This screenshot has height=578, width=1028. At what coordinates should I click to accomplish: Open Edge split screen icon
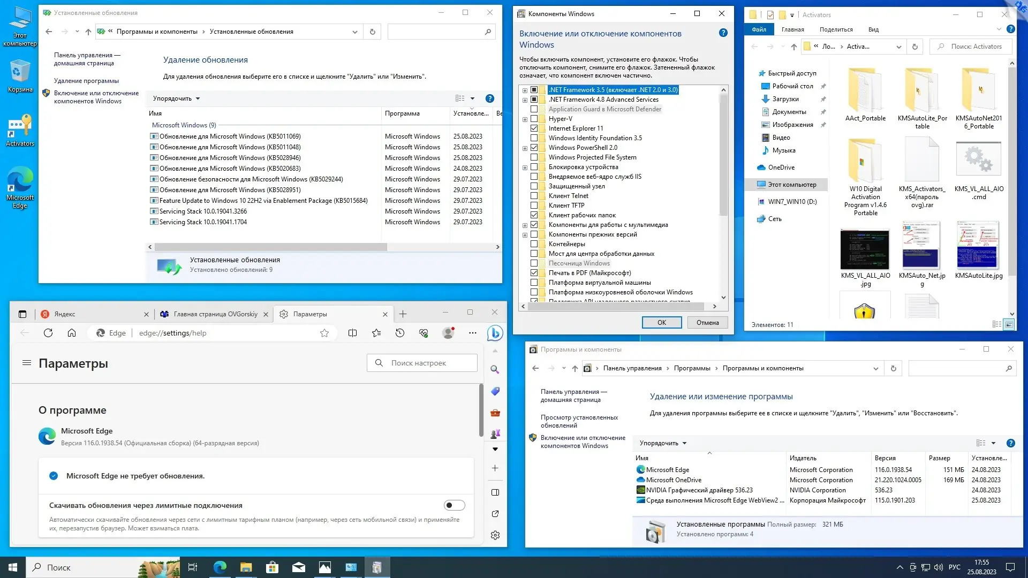(x=352, y=333)
